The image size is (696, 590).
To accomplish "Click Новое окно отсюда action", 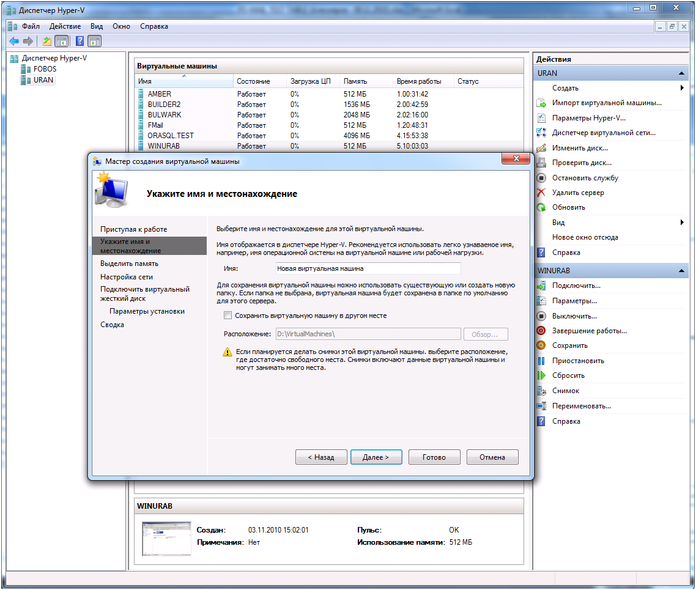I will coord(585,237).
